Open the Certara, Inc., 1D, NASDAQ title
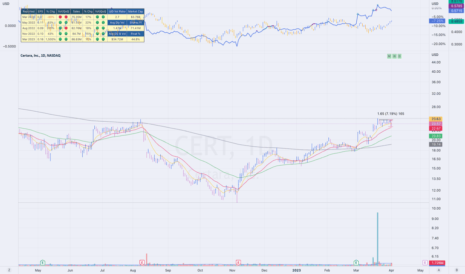 [40, 55]
